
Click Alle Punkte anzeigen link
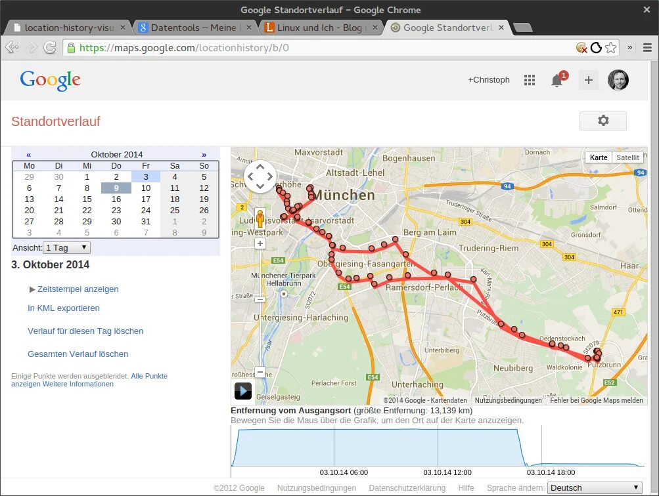[149, 376]
